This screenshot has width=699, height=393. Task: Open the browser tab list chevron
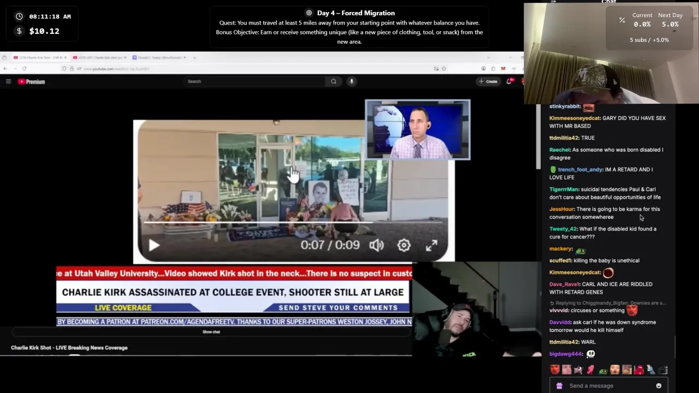[x=488, y=57]
